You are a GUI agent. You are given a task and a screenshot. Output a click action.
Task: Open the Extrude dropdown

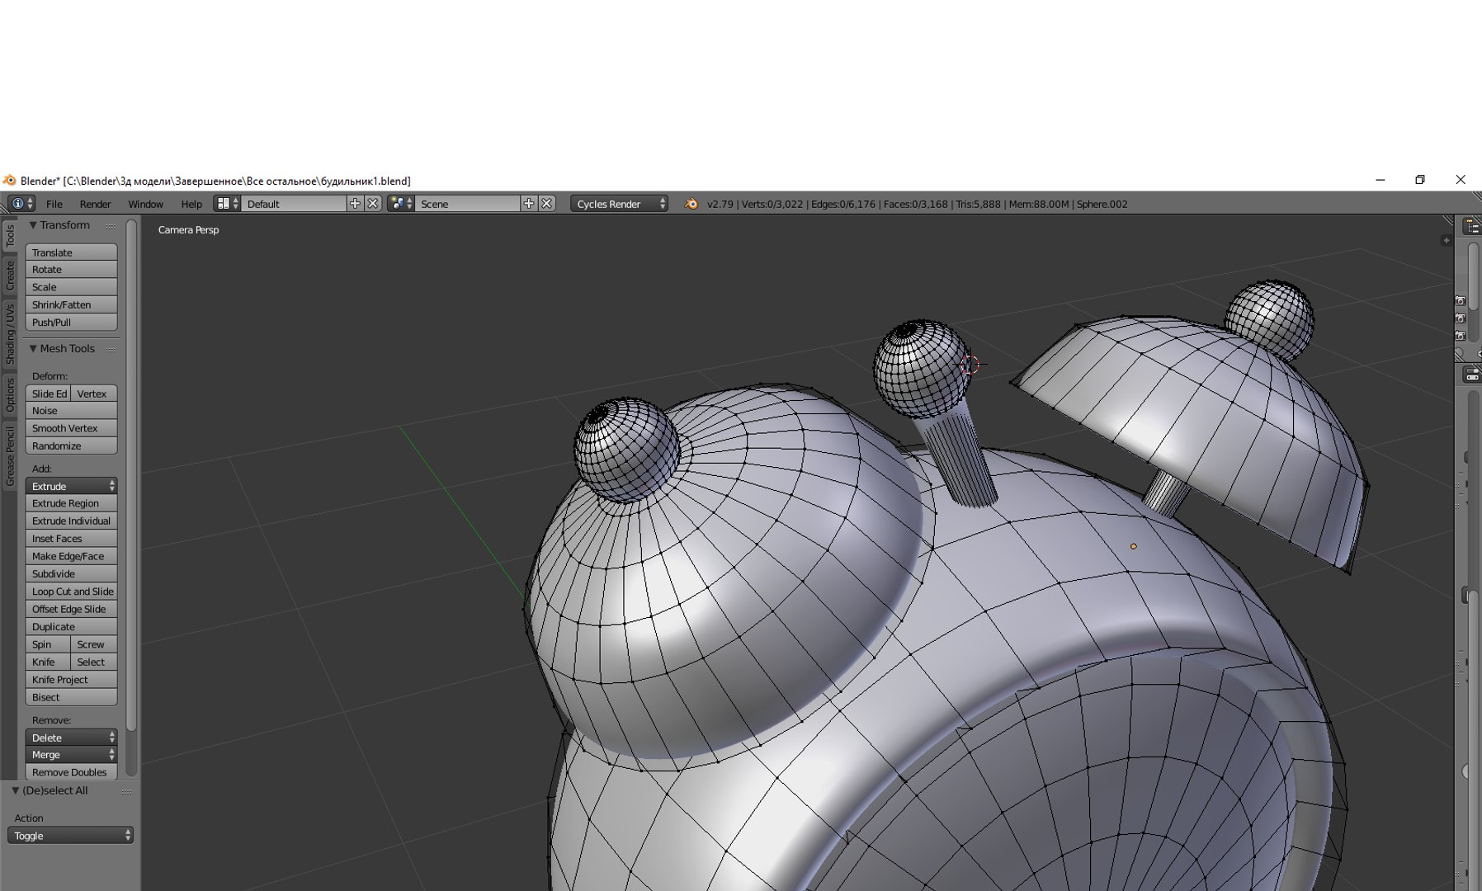(71, 486)
